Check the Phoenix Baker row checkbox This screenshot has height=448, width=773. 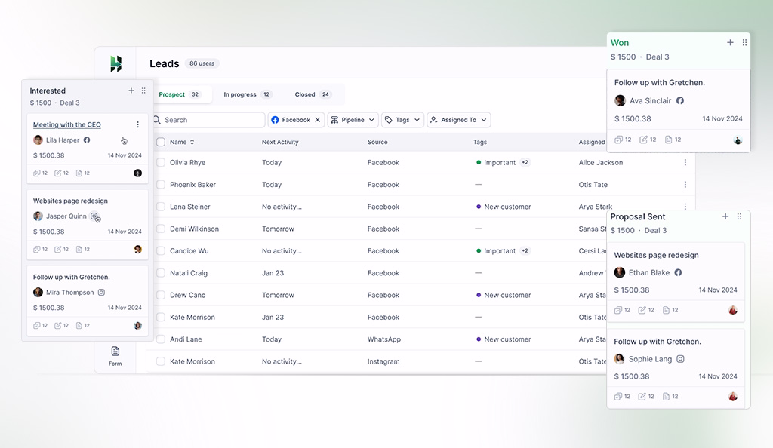[161, 185]
